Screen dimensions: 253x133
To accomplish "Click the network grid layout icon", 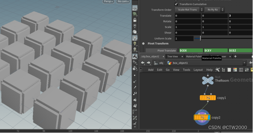I will point(241,70).
